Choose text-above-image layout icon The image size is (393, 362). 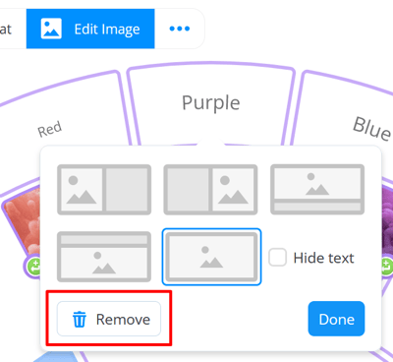pos(104,257)
